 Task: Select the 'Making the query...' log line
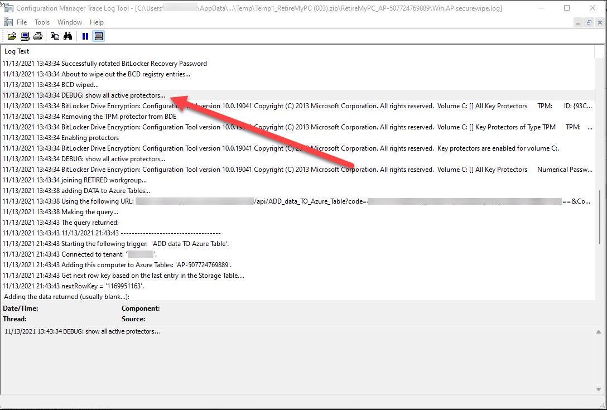pyautogui.click(x=298, y=212)
